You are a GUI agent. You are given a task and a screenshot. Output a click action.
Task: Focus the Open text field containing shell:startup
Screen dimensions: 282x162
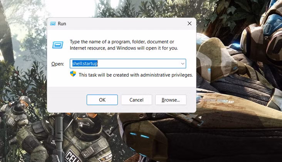click(x=128, y=64)
